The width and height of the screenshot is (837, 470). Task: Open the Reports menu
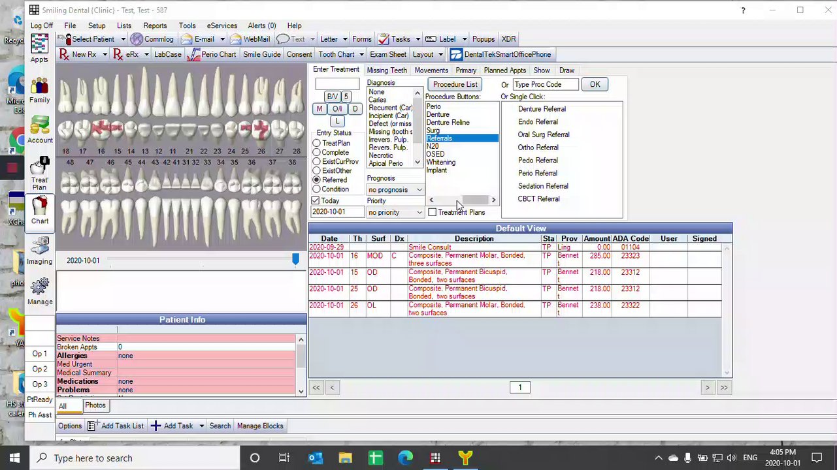coord(155,26)
